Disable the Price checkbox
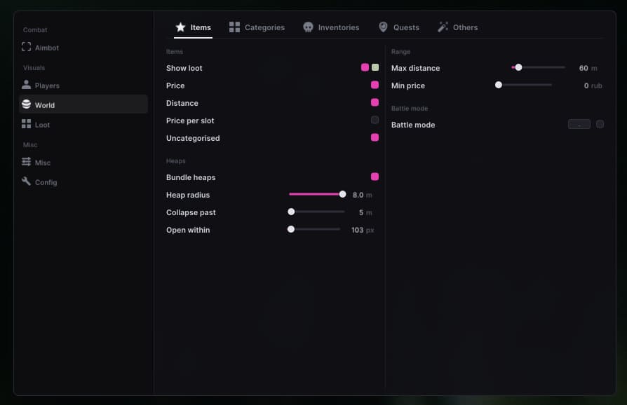Screen dimensions: 627x405 (x=375, y=85)
